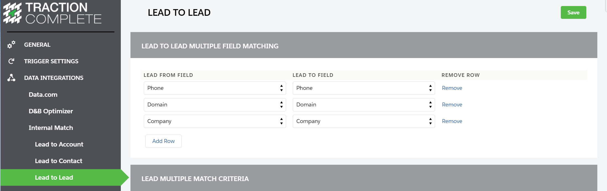The height and width of the screenshot is (191, 607).
Task: Navigate to Lead to Account
Action: (59, 144)
